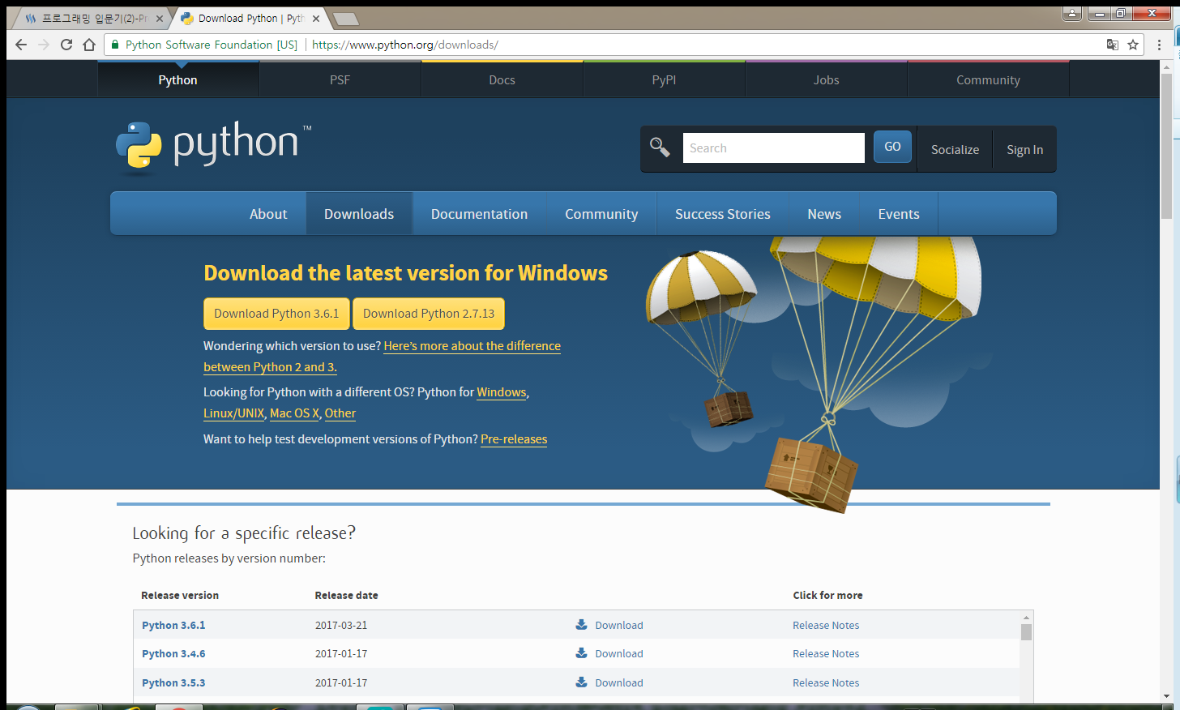Open the About menu item

(268, 214)
